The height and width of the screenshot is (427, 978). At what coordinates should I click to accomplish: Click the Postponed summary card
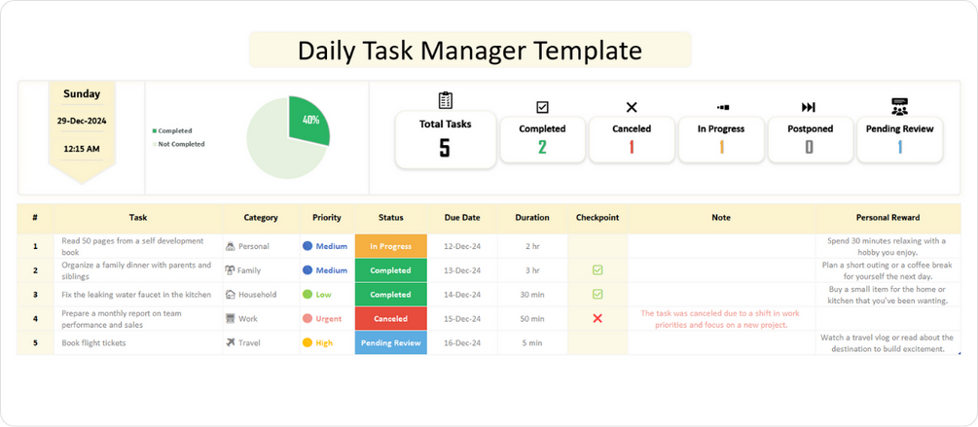pos(810,140)
